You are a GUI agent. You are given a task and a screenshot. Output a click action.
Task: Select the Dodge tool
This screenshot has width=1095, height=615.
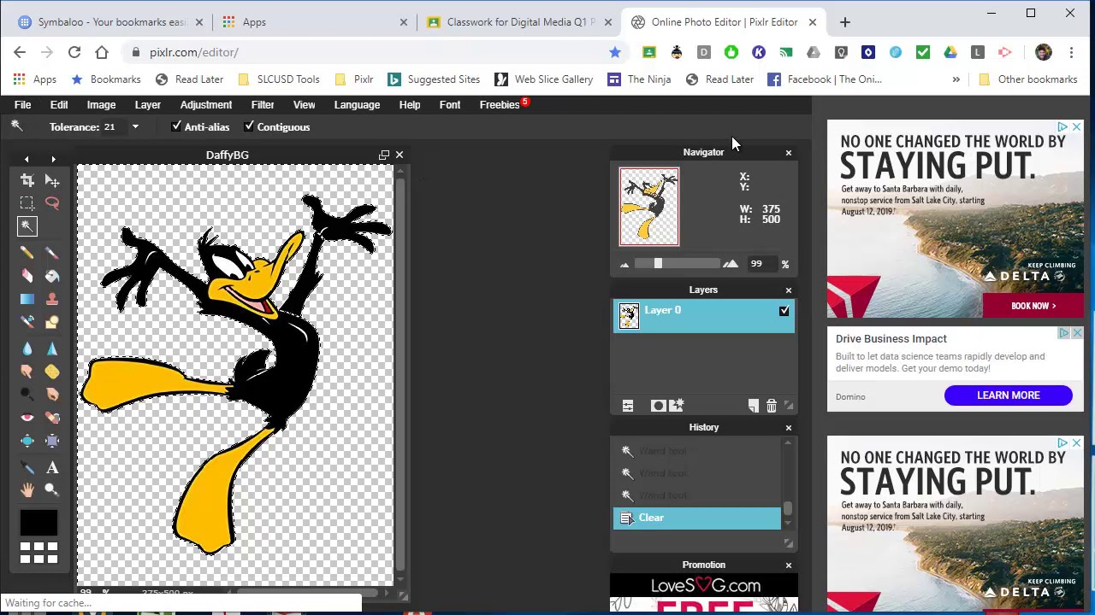click(27, 395)
